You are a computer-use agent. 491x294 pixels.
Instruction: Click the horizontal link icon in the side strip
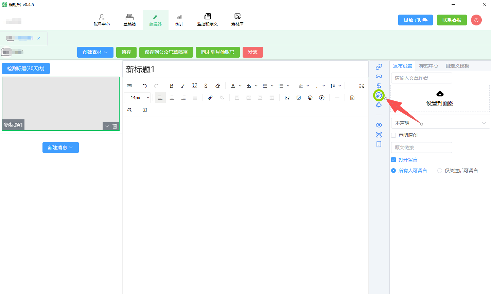tap(379, 76)
